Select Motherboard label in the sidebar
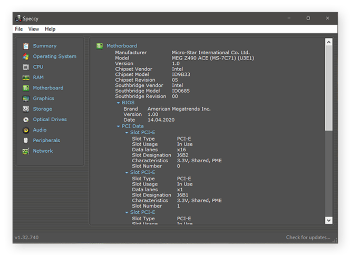350x255 pixels. point(48,88)
